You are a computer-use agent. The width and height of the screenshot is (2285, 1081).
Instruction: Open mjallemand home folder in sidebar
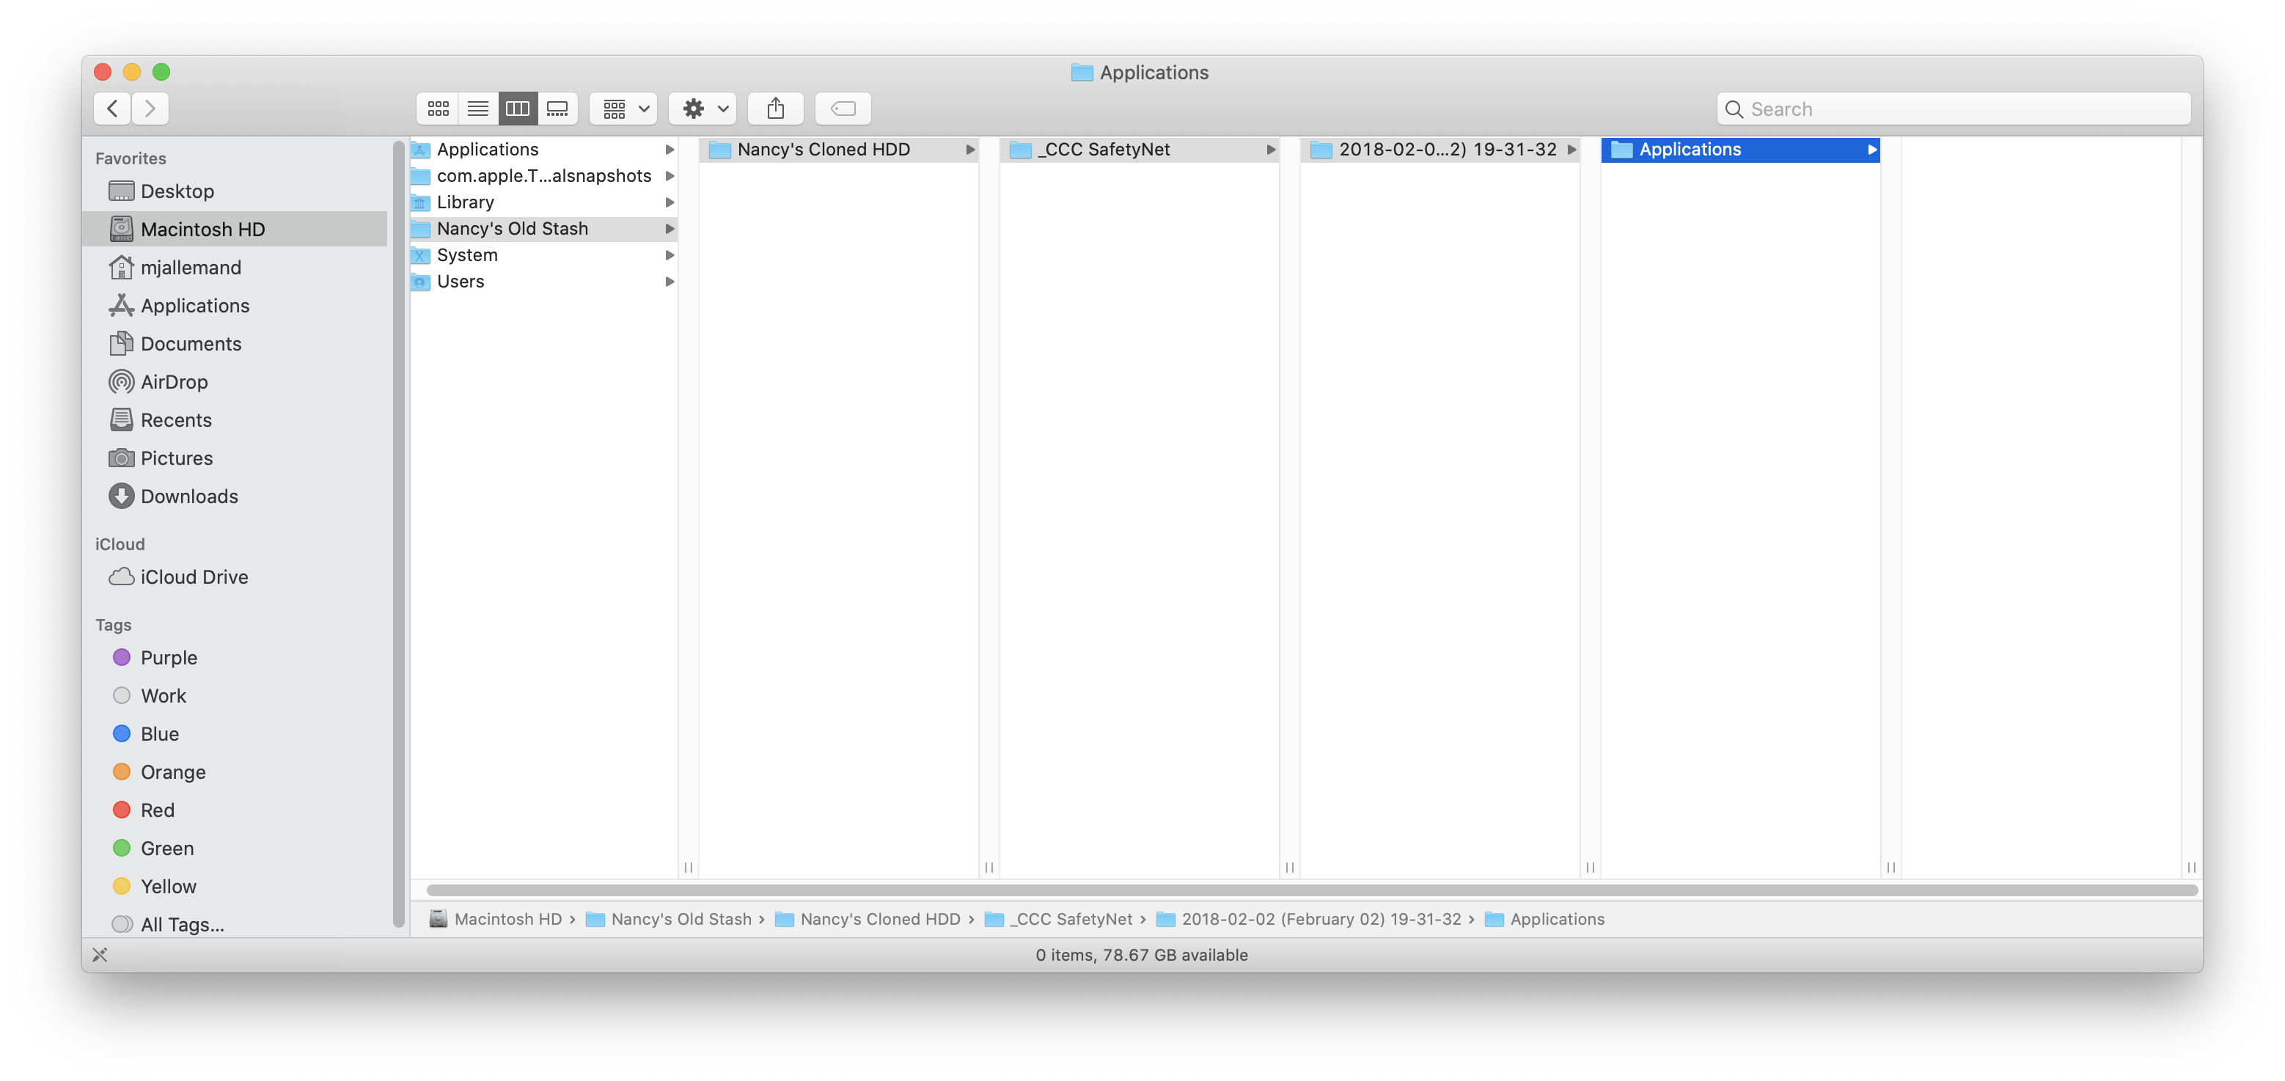[x=190, y=267]
